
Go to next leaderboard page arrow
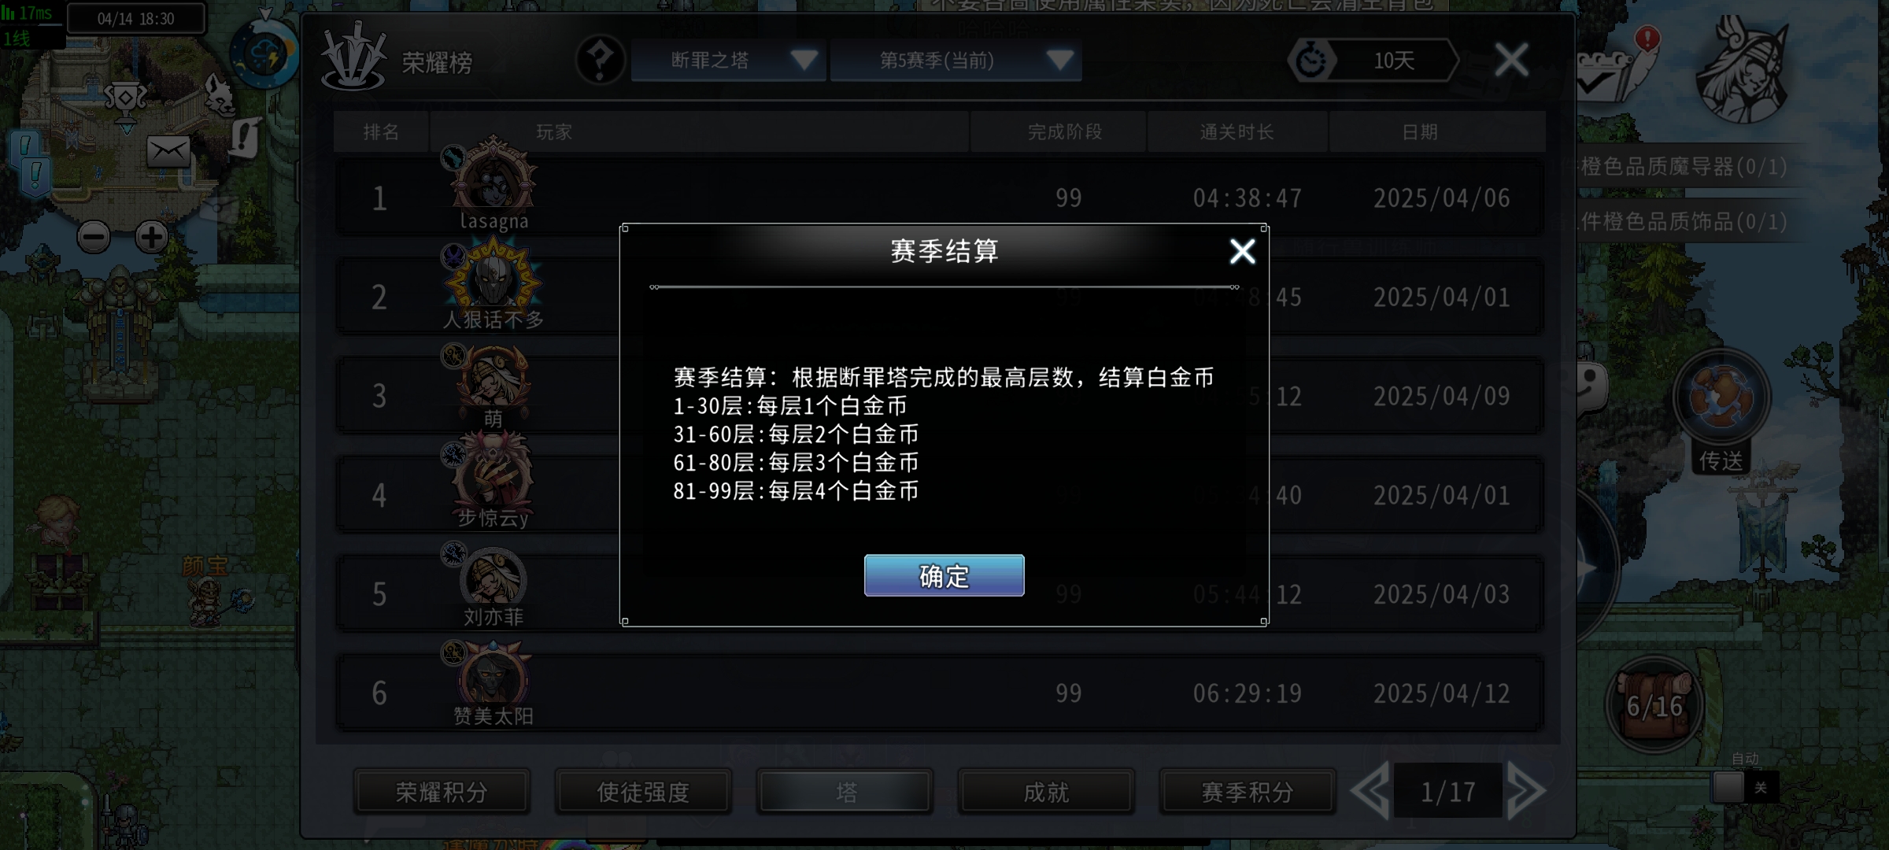[1526, 792]
